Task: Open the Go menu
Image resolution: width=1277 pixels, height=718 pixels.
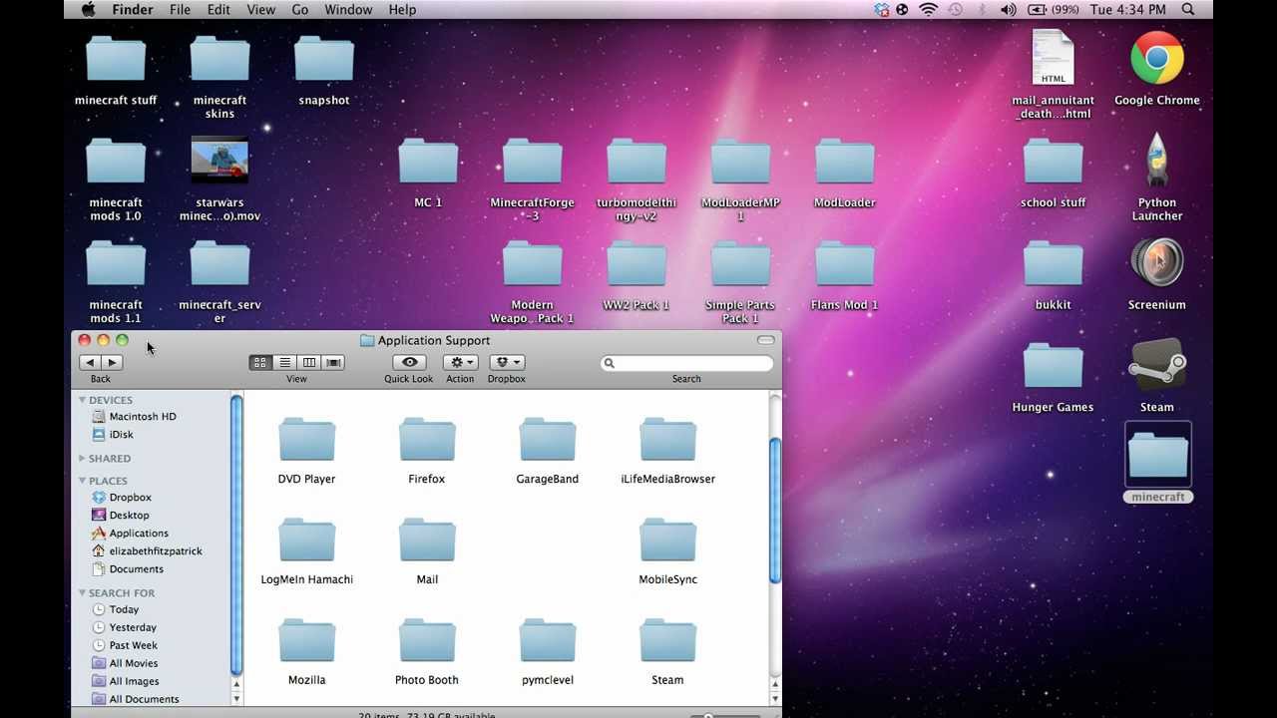Action: point(300,9)
